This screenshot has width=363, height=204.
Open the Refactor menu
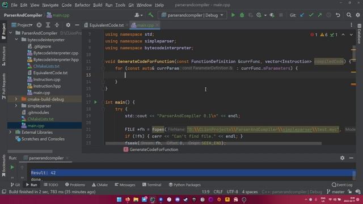click(82, 5)
